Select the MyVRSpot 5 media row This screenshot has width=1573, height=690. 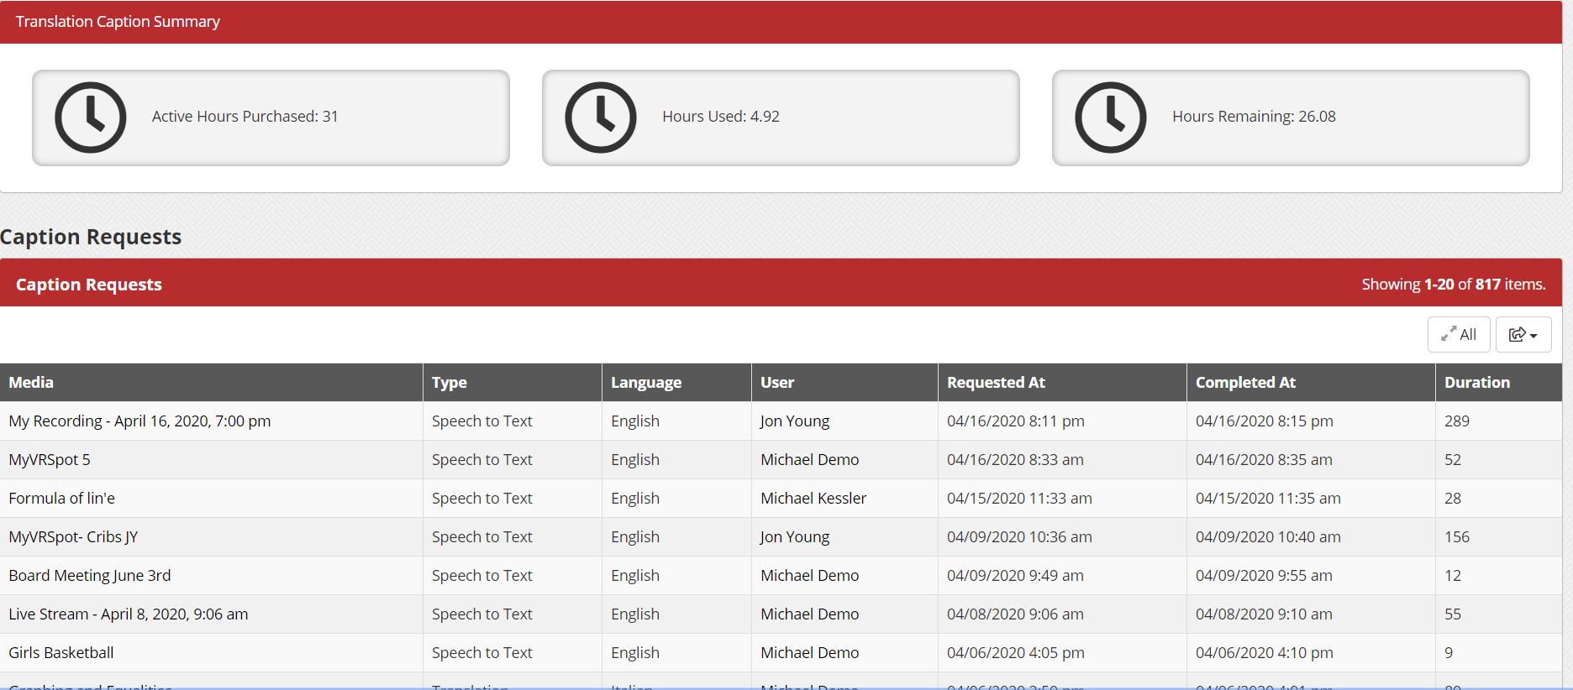click(x=50, y=460)
